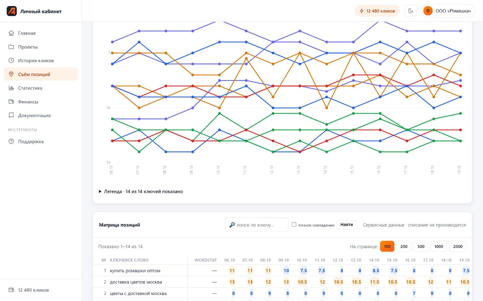Click the Показано 1–14 из 14 text
The width and height of the screenshot is (483, 301).
(120, 247)
